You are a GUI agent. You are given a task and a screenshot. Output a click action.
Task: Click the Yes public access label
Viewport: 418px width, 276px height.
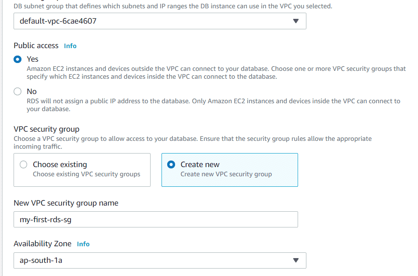32,59
